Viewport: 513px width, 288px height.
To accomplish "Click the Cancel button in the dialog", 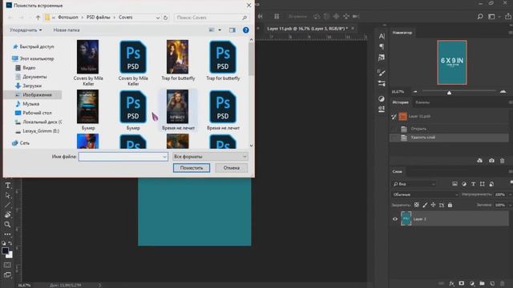I will tap(232, 168).
